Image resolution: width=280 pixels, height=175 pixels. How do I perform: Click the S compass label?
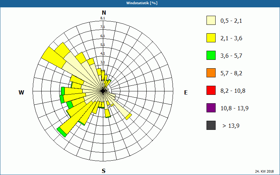pos(104,171)
